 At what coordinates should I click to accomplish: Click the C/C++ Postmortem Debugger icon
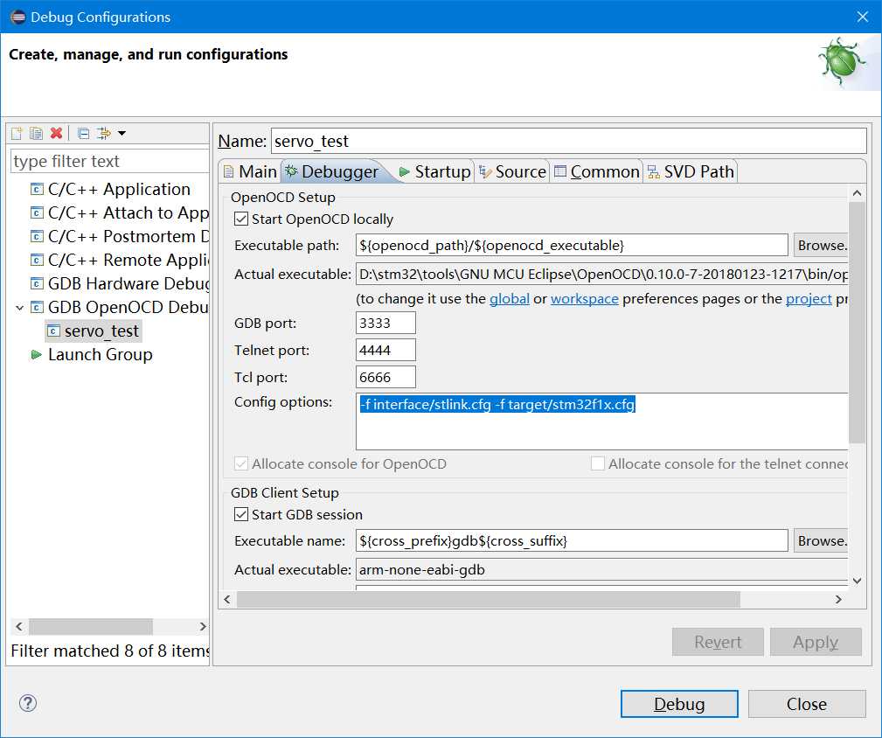(37, 237)
